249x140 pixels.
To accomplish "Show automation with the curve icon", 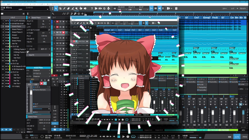I will point(64,14).
